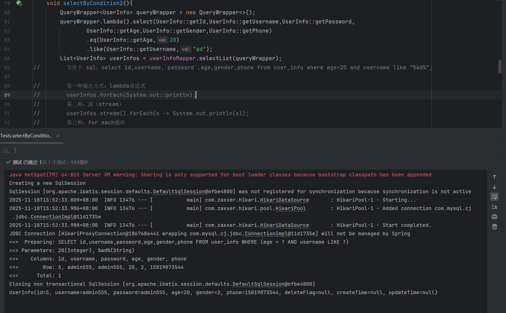Click the green test passed checkmark
Screen dimensions: 506x313
pyautogui.click(x=8, y=162)
